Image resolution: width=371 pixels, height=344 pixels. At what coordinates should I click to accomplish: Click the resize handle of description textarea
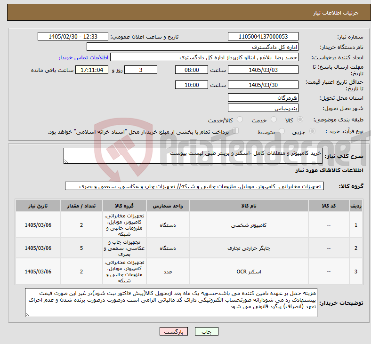click(x=66, y=161)
